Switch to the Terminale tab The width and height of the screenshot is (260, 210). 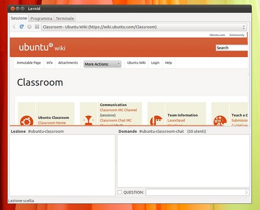click(x=65, y=18)
